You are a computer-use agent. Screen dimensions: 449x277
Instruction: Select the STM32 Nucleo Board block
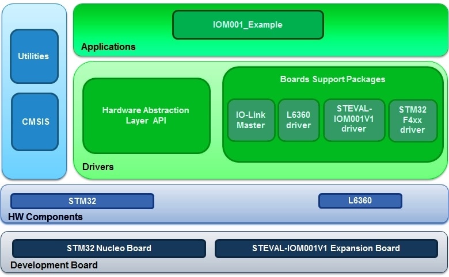coord(109,248)
